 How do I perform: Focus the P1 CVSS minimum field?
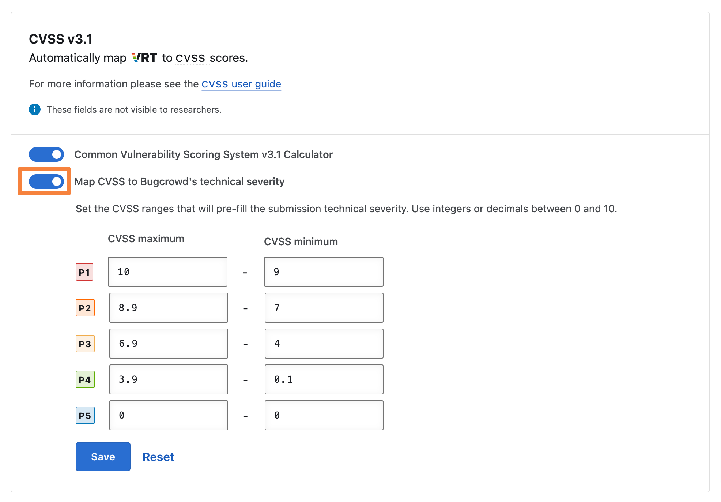tap(324, 272)
